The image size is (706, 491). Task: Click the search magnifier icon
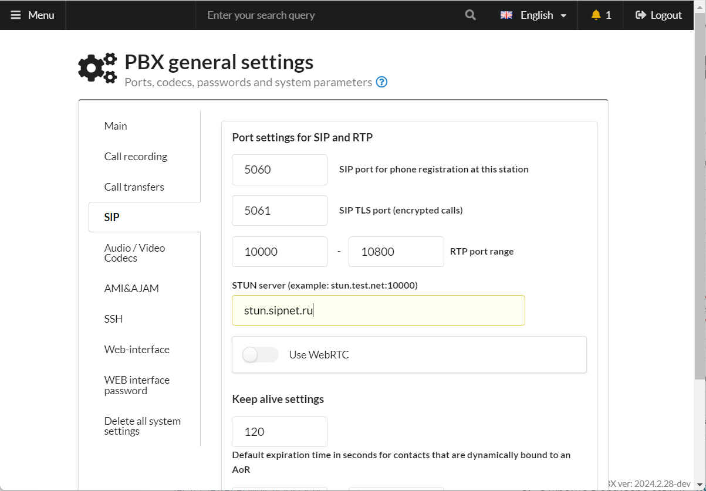coord(470,15)
